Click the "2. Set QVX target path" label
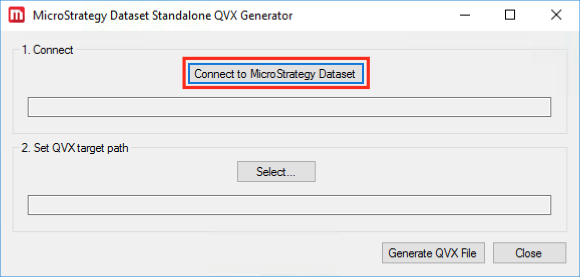 pos(75,148)
